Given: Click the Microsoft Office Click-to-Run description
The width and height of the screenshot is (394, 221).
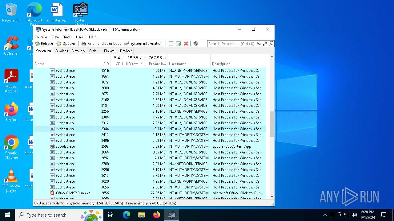Looking at the screenshot, I should [x=238, y=193].
